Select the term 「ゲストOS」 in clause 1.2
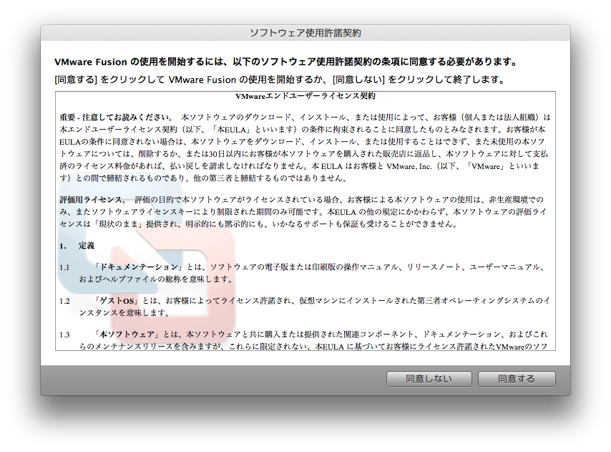 [116, 301]
